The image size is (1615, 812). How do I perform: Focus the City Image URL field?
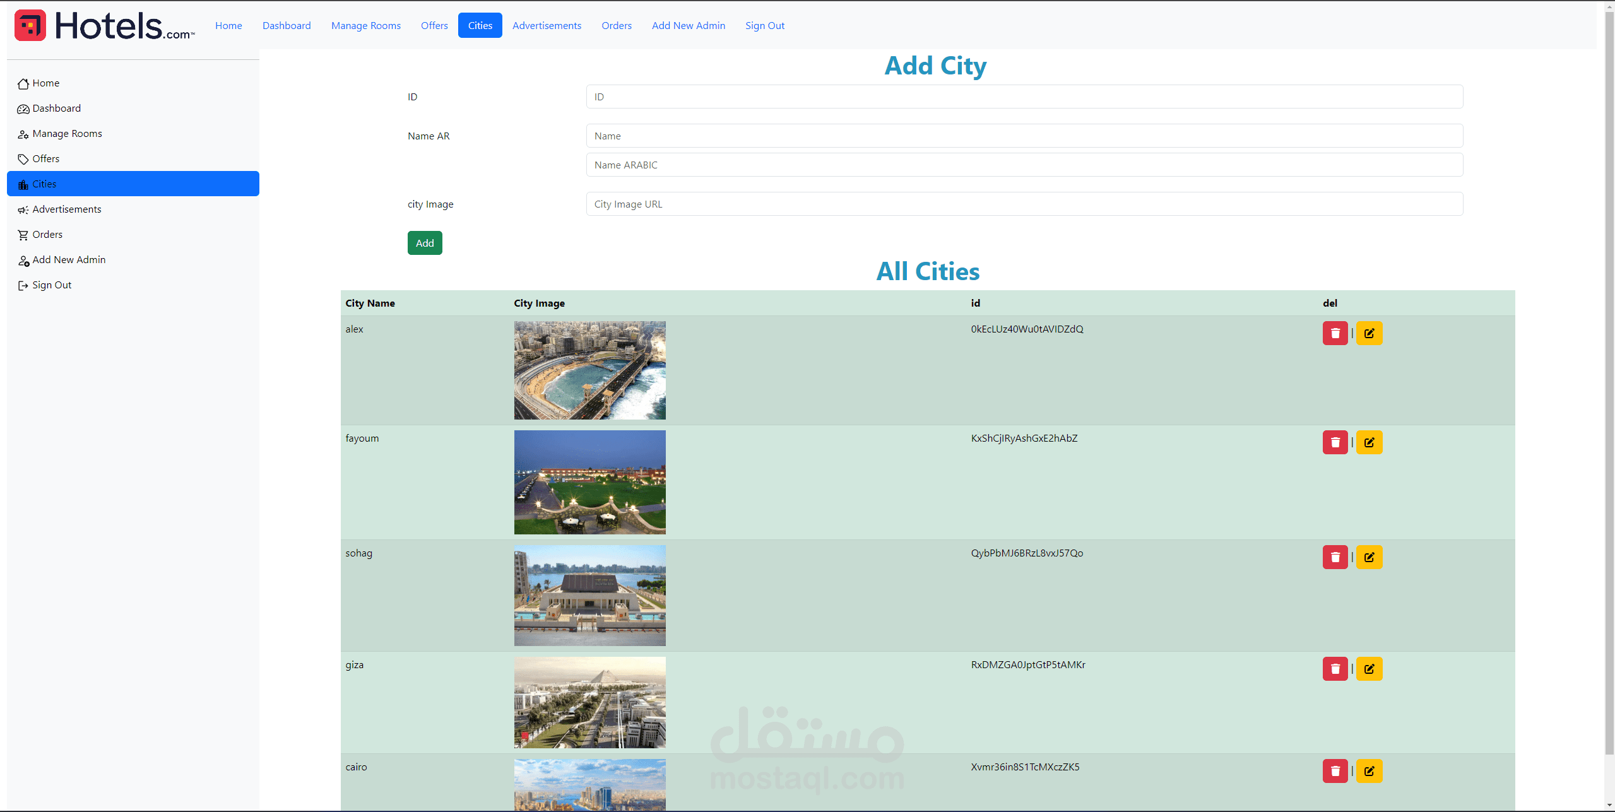1024,204
